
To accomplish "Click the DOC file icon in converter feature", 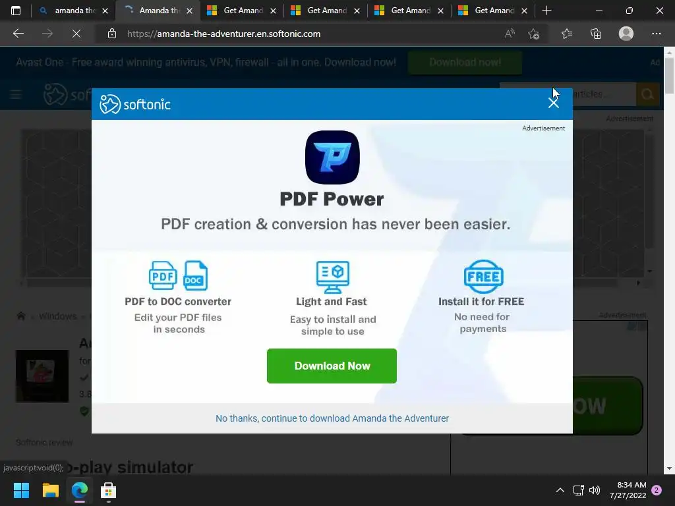I will pos(195,275).
